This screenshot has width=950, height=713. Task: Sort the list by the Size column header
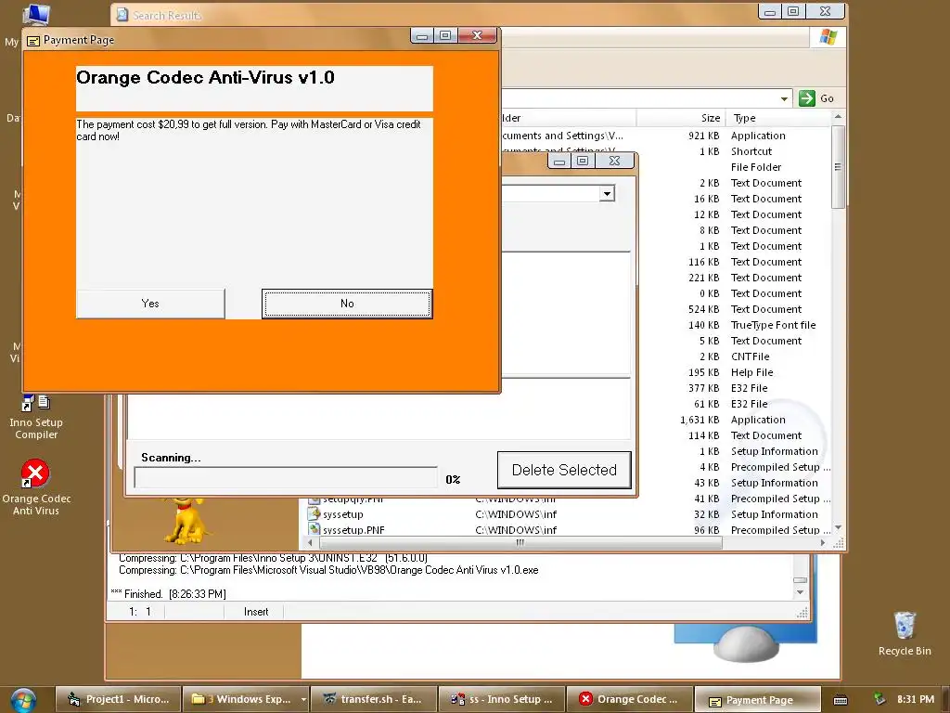coord(680,118)
